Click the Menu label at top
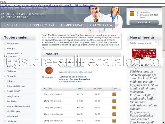Viewport: 165px width, 124px height. pos(3,2)
